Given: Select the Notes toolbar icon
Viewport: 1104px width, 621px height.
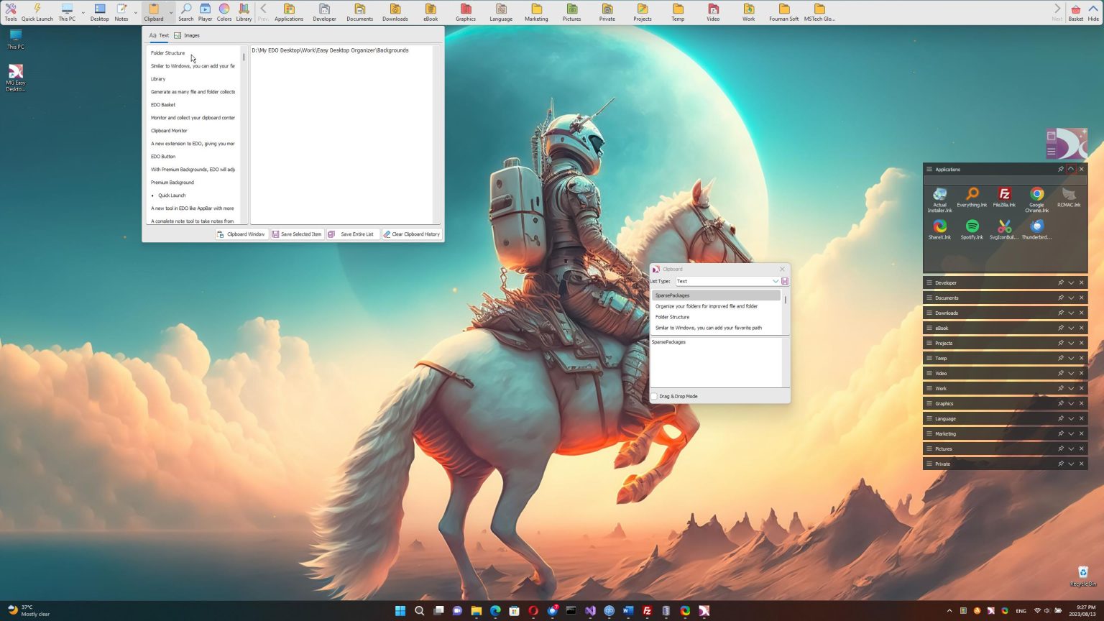Looking at the screenshot, I should (x=120, y=11).
